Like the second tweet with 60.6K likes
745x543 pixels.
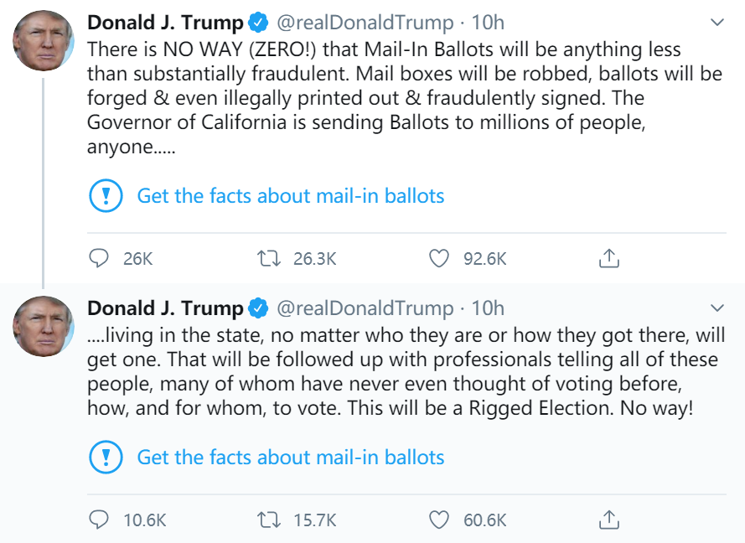pos(439,520)
